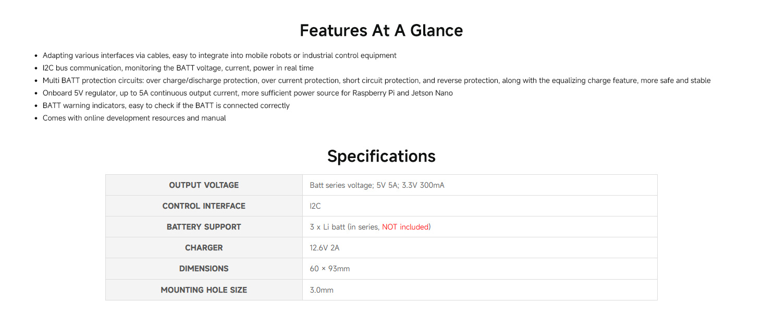Click the Batt series voltage value cell
This screenshot has height=313, width=763.
479,185
